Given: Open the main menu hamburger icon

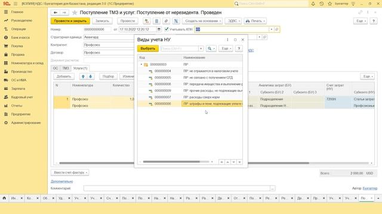Looking at the screenshot, I should pyautogui.click(x=16, y=4).
